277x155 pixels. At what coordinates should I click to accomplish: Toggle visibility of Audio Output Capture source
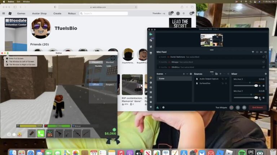226,79
